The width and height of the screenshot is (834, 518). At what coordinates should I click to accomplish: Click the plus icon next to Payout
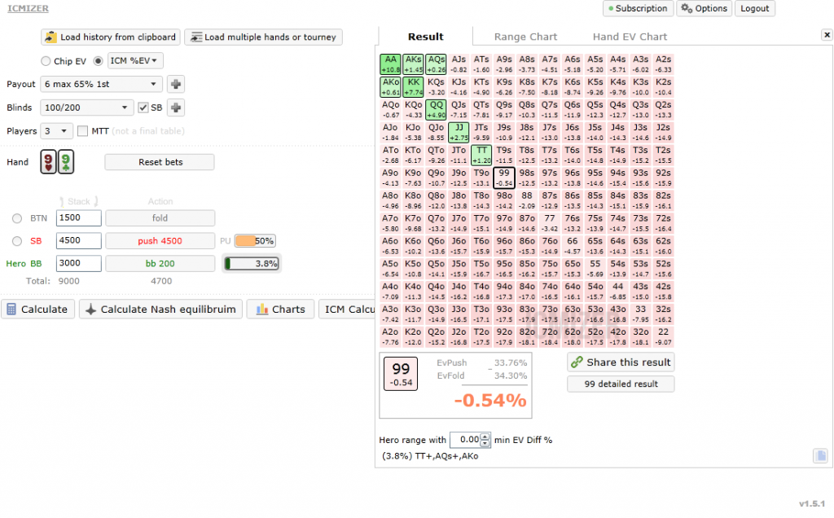click(176, 84)
